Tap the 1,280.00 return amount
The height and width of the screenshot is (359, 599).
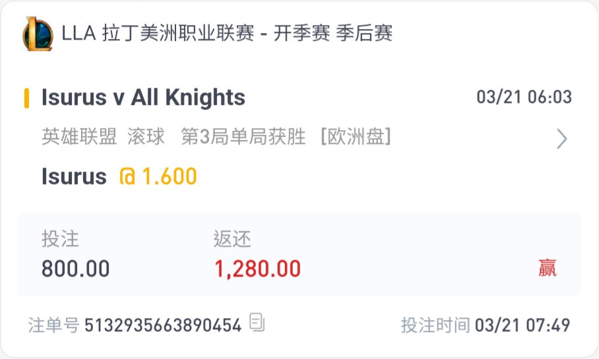click(x=257, y=269)
